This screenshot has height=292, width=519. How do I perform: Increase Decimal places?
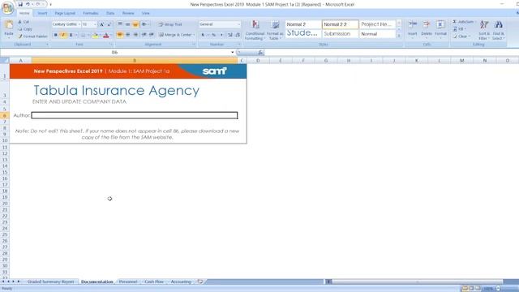tap(230, 35)
